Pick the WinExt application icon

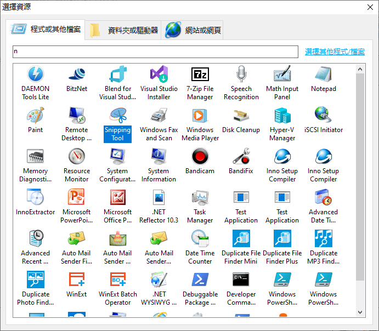(x=77, y=279)
